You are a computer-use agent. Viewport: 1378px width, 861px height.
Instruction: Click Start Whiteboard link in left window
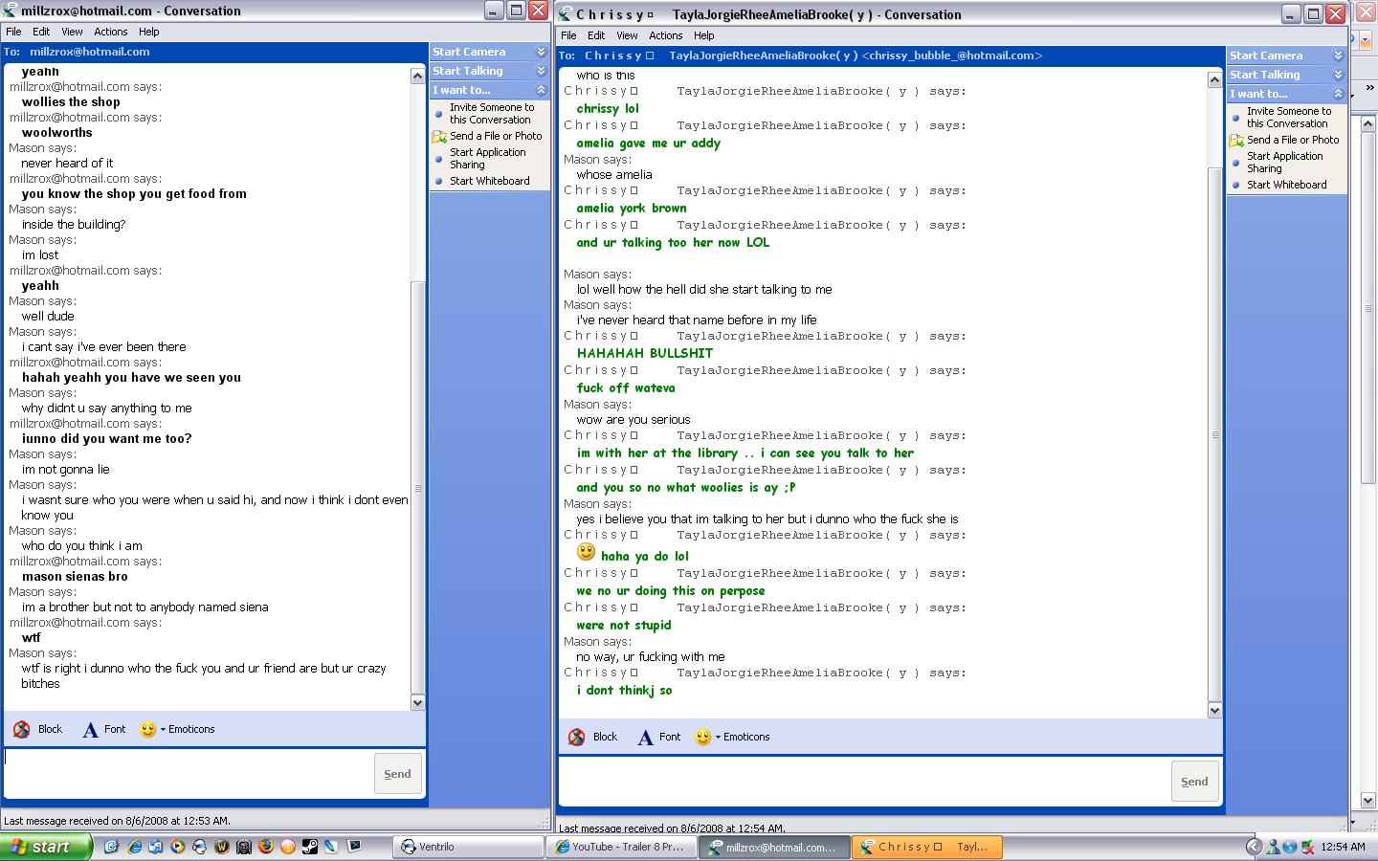[489, 181]
